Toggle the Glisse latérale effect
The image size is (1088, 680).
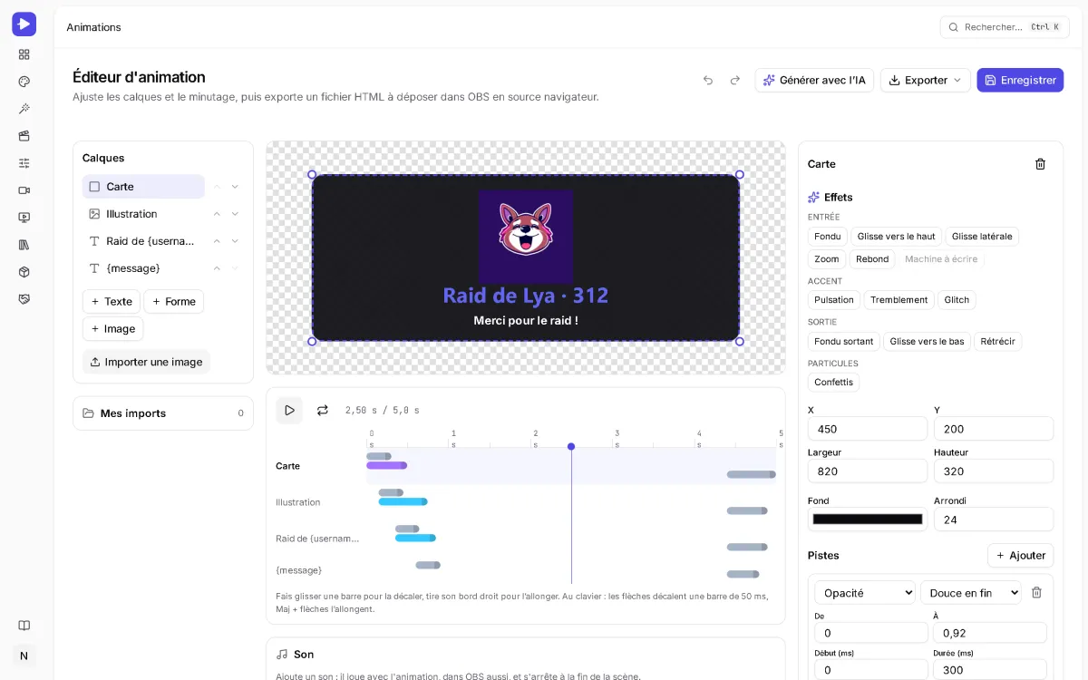coord(982,237)
